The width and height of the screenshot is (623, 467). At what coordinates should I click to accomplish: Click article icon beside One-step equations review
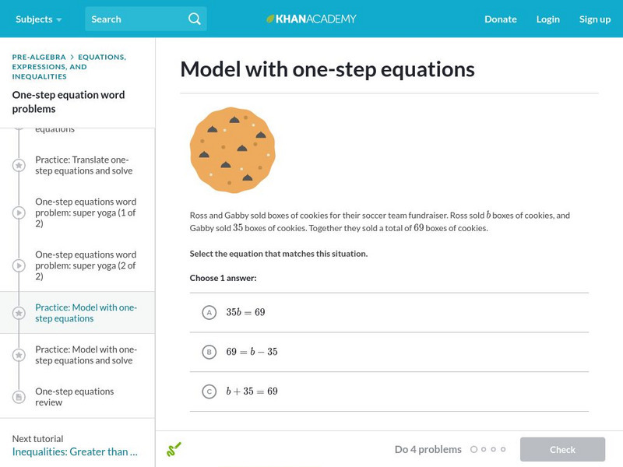point(19,397)
